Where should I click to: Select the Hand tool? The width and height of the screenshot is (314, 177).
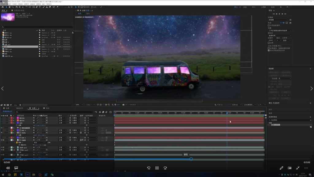pos(10,7)
